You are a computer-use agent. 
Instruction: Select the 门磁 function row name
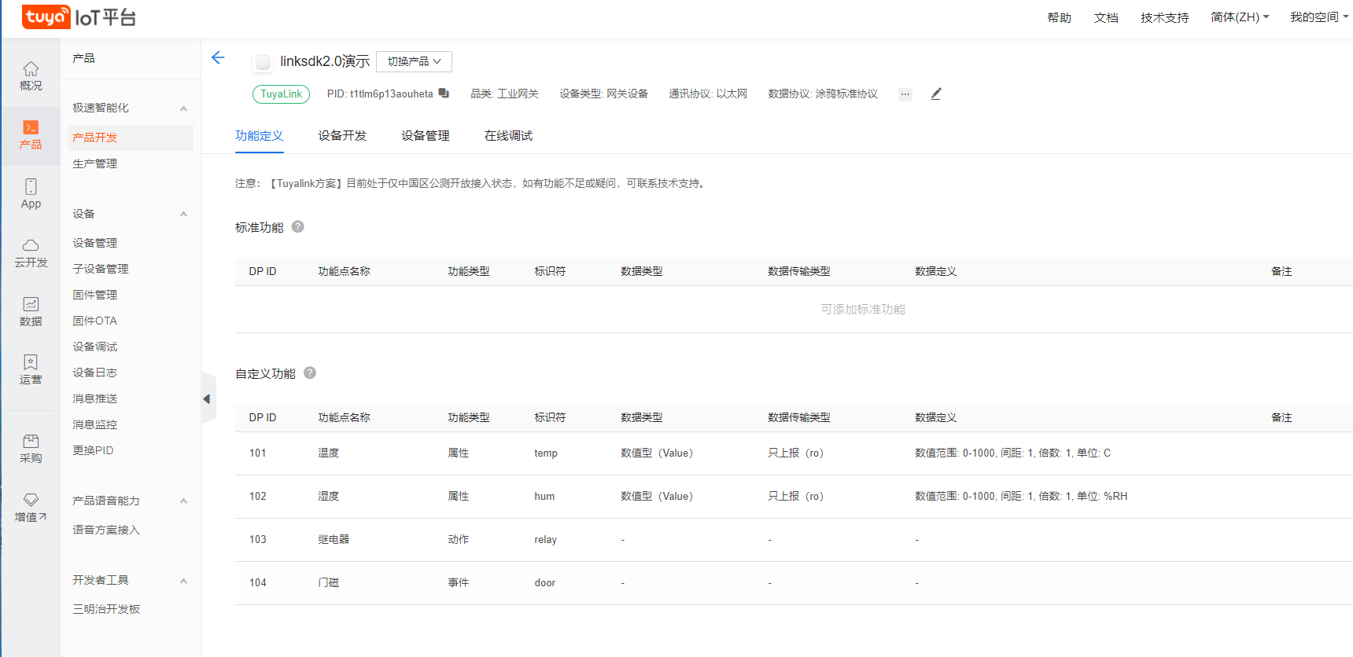[x=329, y=582]
